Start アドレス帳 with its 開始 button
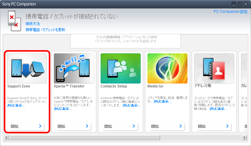 214,126
